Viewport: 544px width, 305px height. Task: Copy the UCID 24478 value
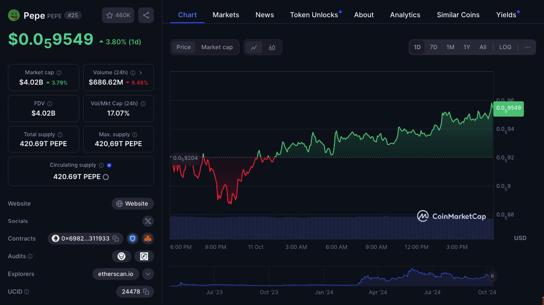[x=146, y=292]
